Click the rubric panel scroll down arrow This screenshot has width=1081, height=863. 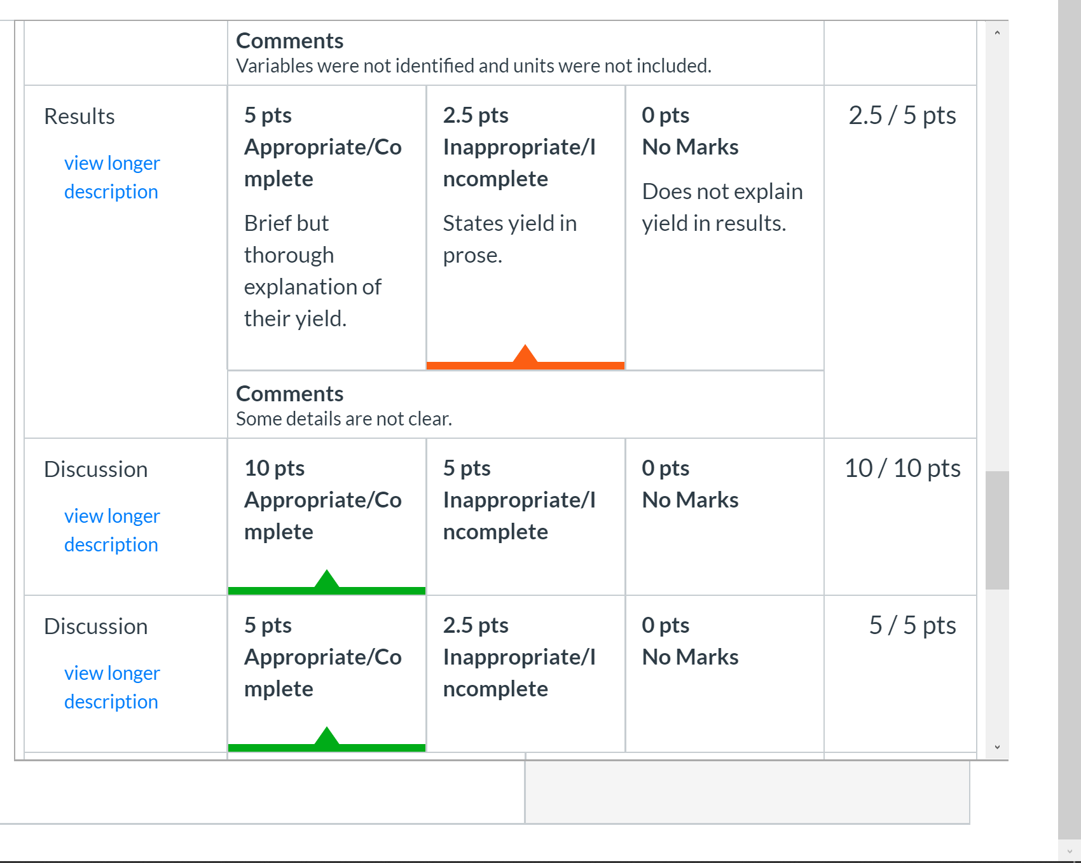click(x=997, y=747)
